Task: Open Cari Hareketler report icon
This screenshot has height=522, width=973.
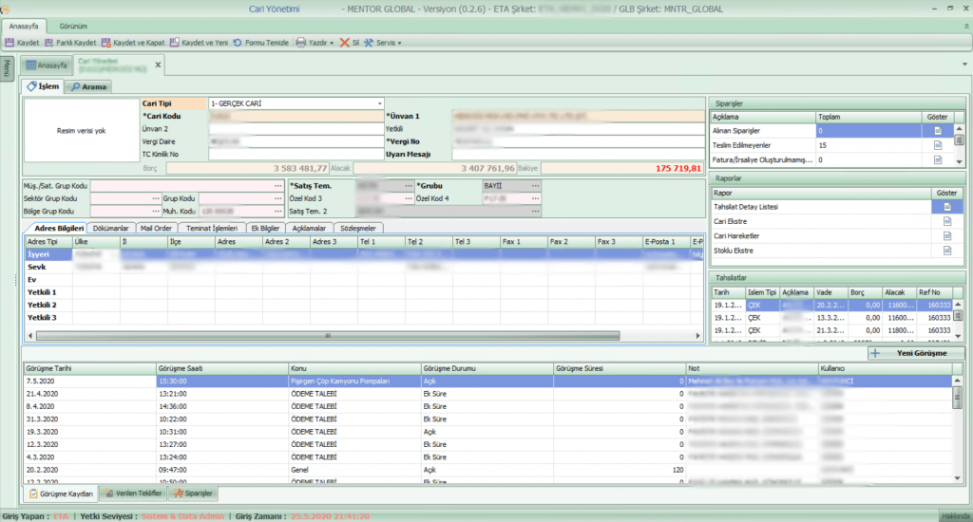Action: 947,236
